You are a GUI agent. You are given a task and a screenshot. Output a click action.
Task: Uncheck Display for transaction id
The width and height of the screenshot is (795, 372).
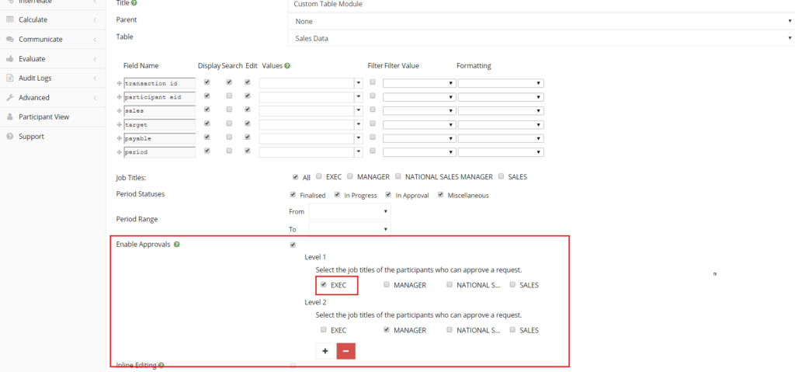(x=207, y=82)
